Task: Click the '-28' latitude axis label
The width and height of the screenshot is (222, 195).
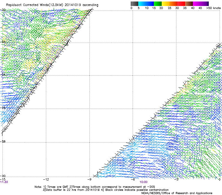Action: click(3, 142)
